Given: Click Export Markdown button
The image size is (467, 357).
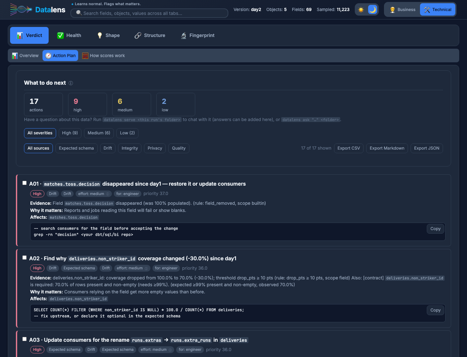Looking at the screenshot, I should [387, 148].
